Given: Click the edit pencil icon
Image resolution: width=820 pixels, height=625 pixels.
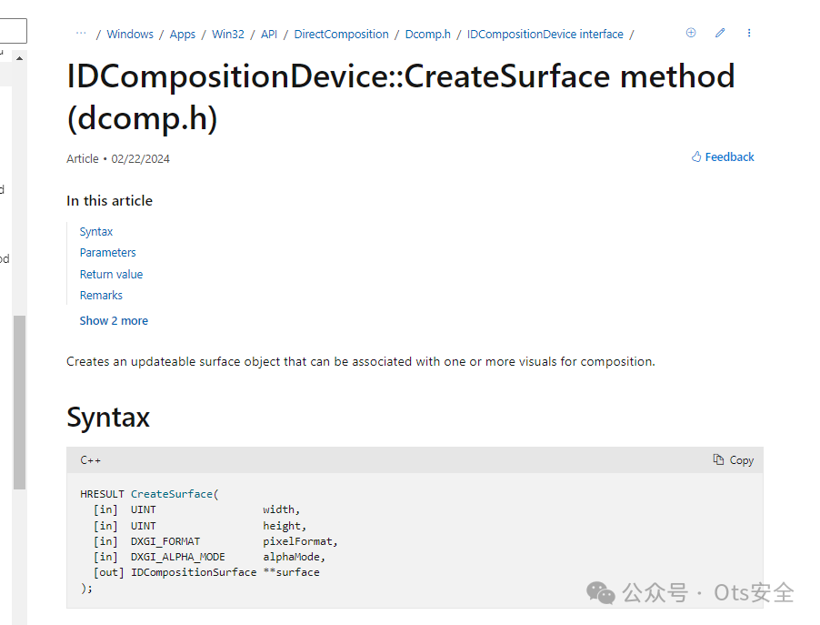Looking at the screenshot, I should point(720,33).
